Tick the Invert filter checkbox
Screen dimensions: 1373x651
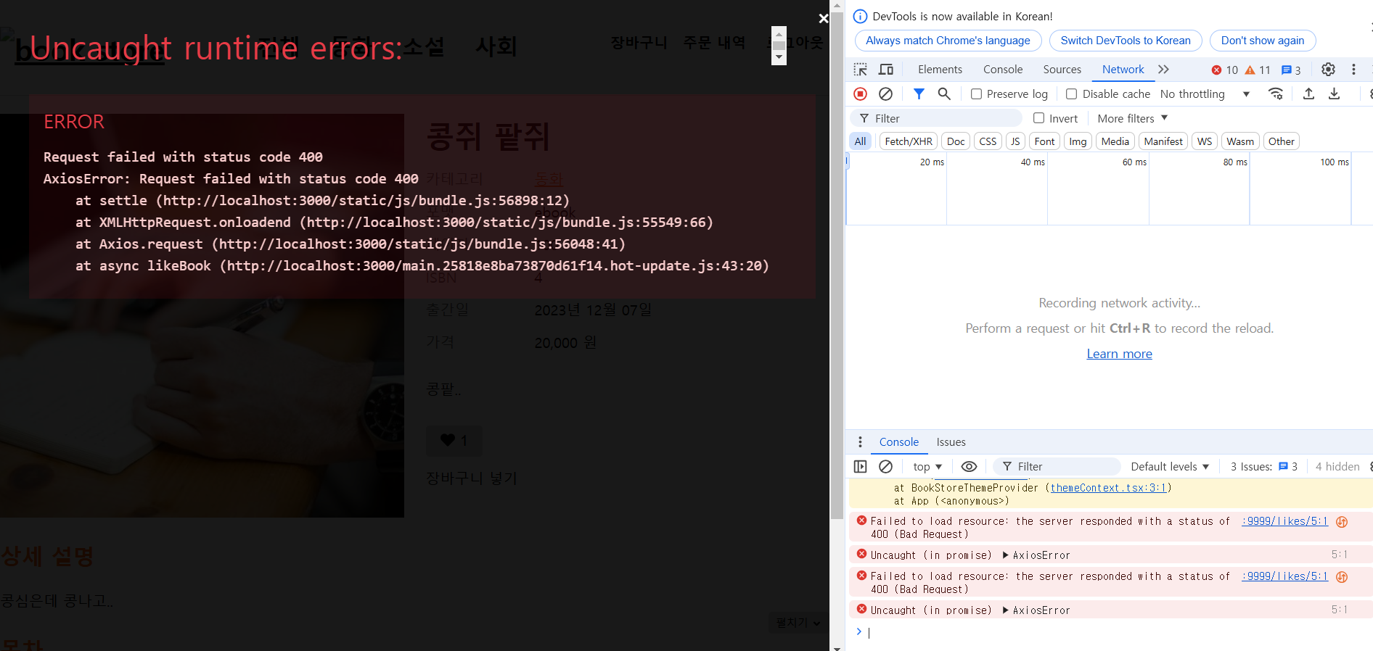1039,118
